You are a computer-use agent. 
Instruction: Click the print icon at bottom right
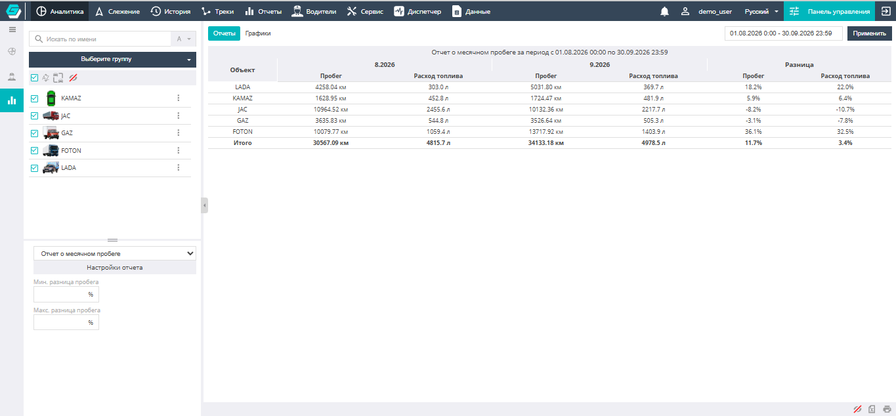click(887, 409)
